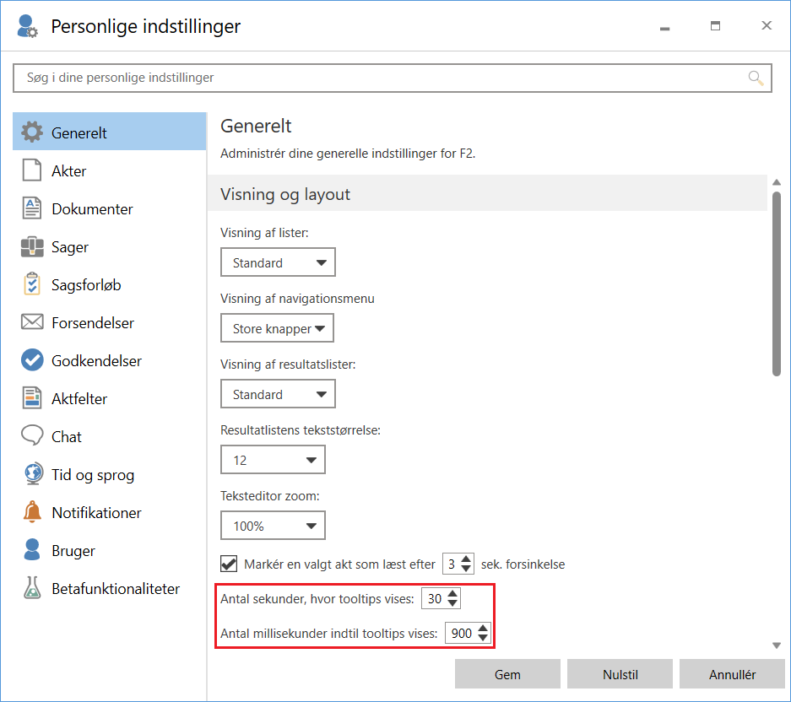Image resolution: width=791 pixels, height=702 pixels.
Task: Open the Resultatlistens tekststørrelse dropdown
Action: click(x=273, y=459)
